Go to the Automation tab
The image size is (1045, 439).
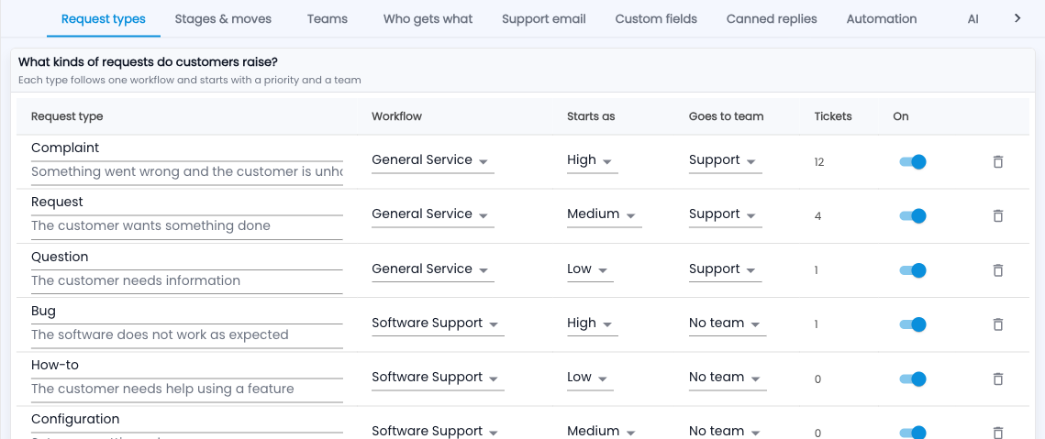click(882, 19)
